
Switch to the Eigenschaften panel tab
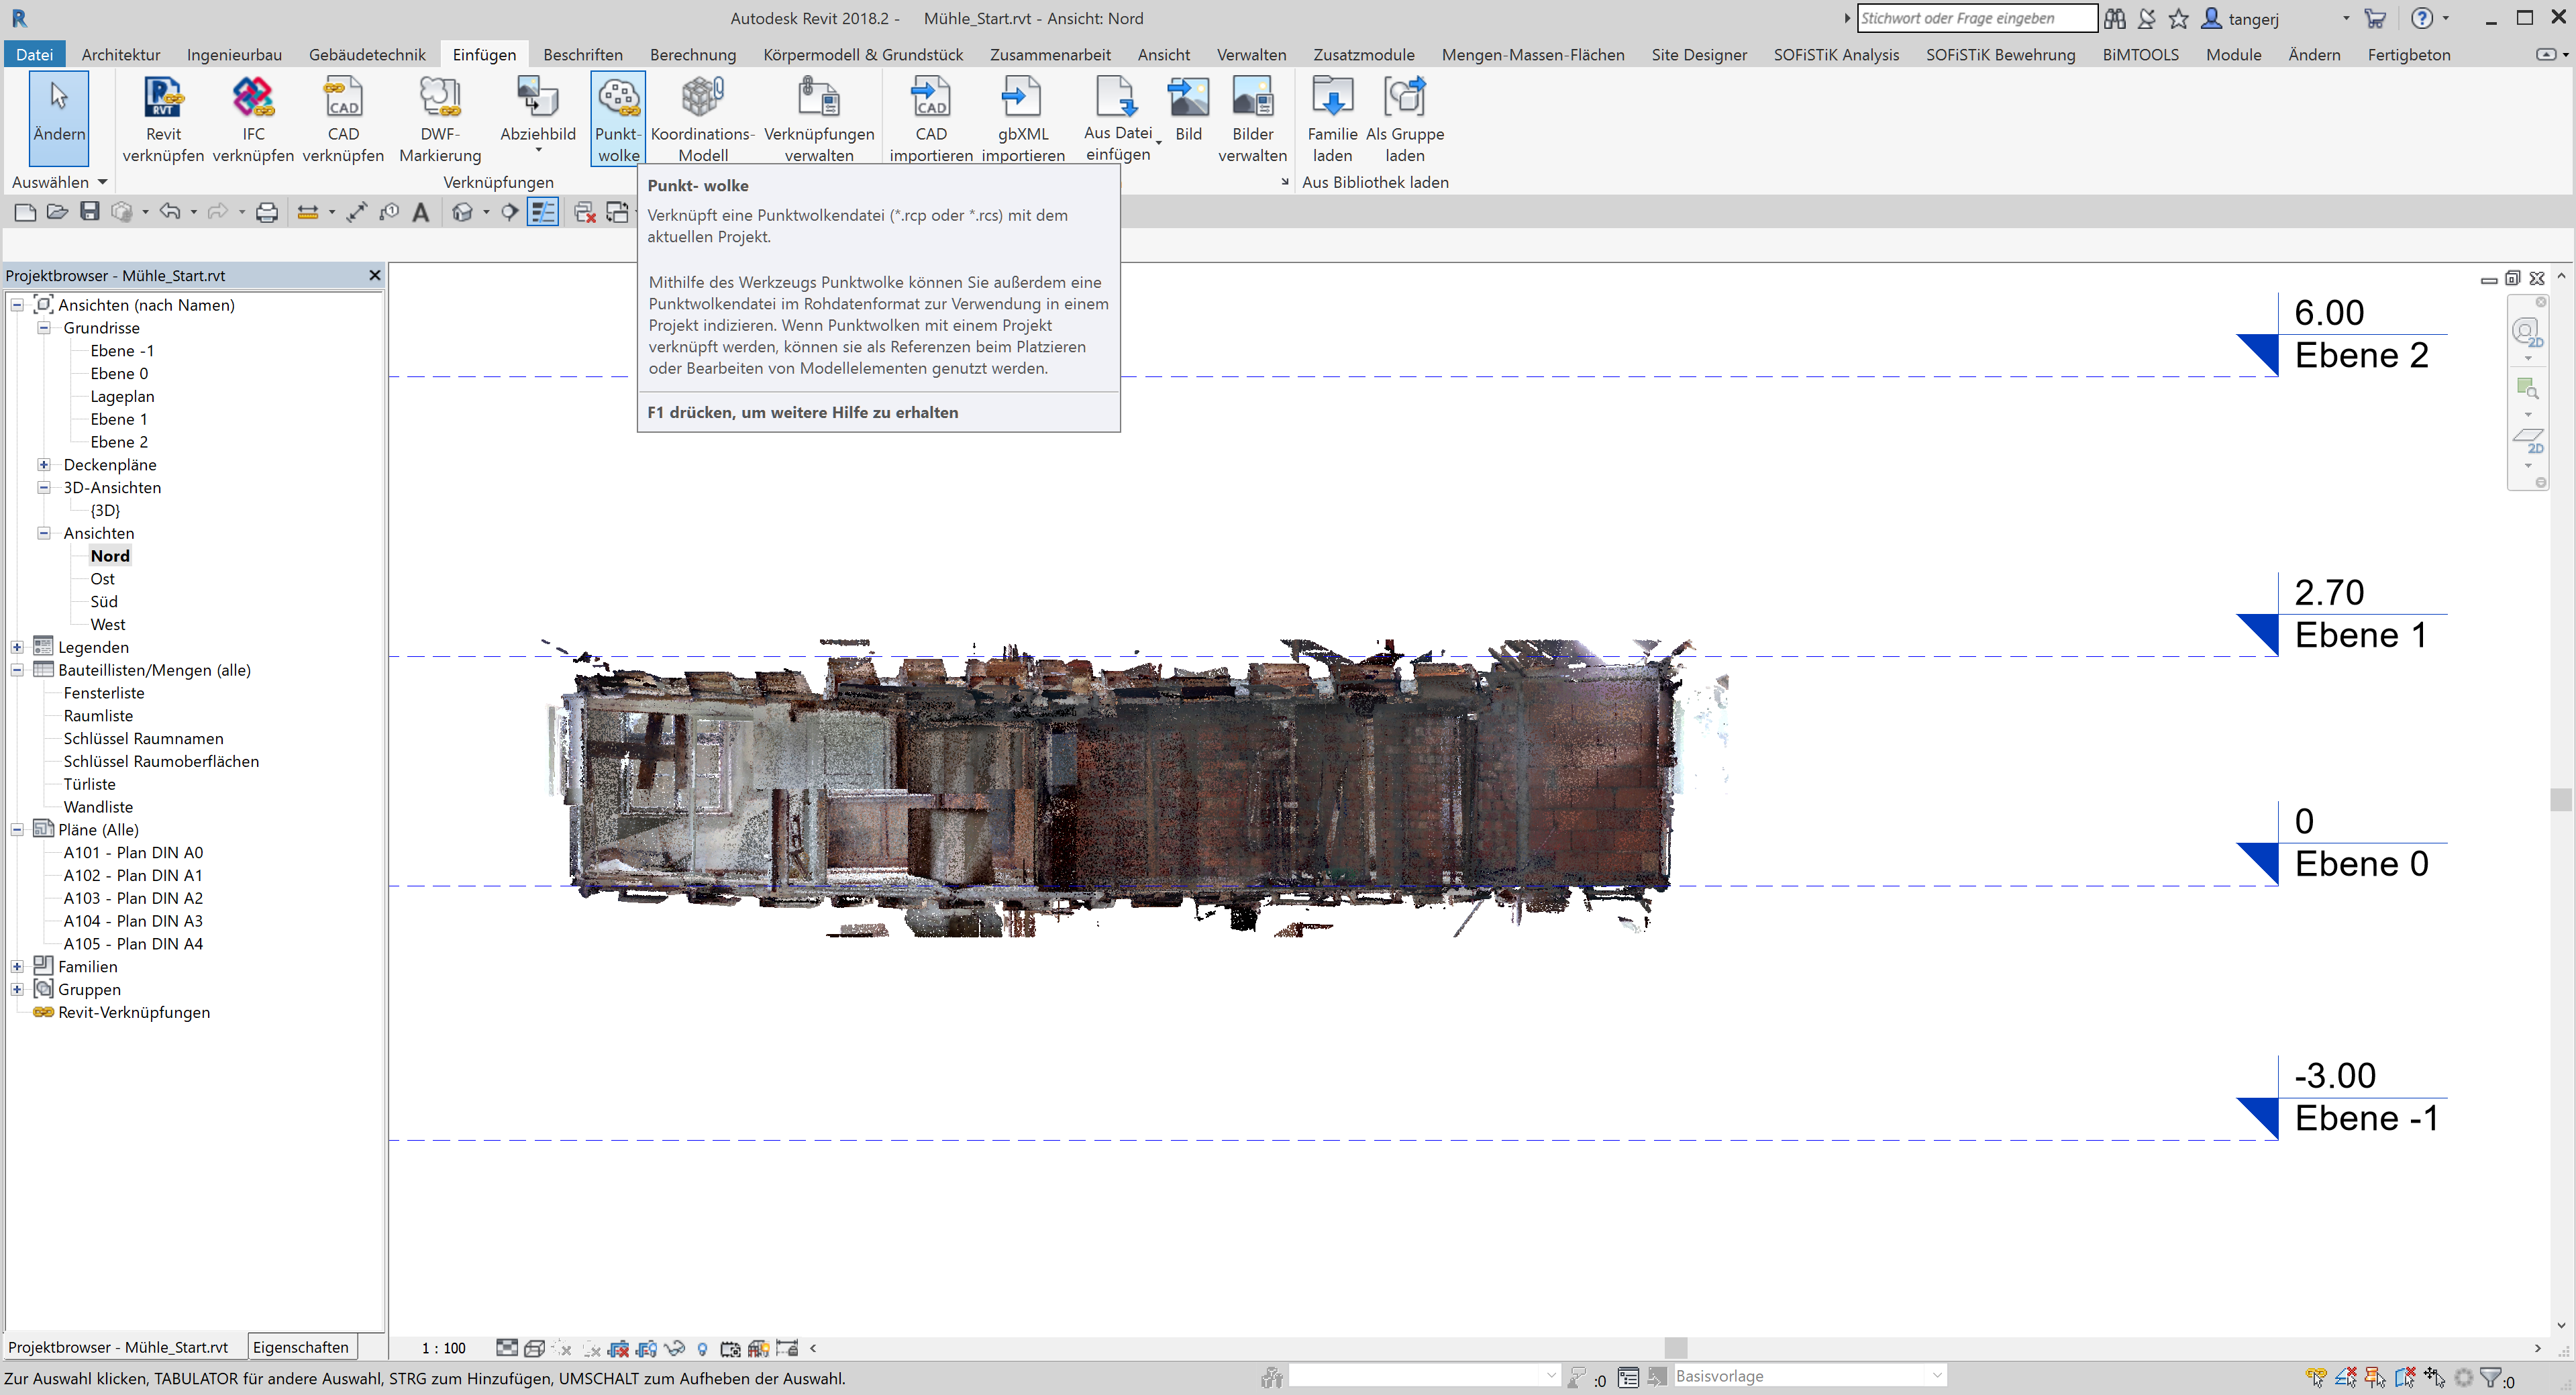[x=300, y=1347]
